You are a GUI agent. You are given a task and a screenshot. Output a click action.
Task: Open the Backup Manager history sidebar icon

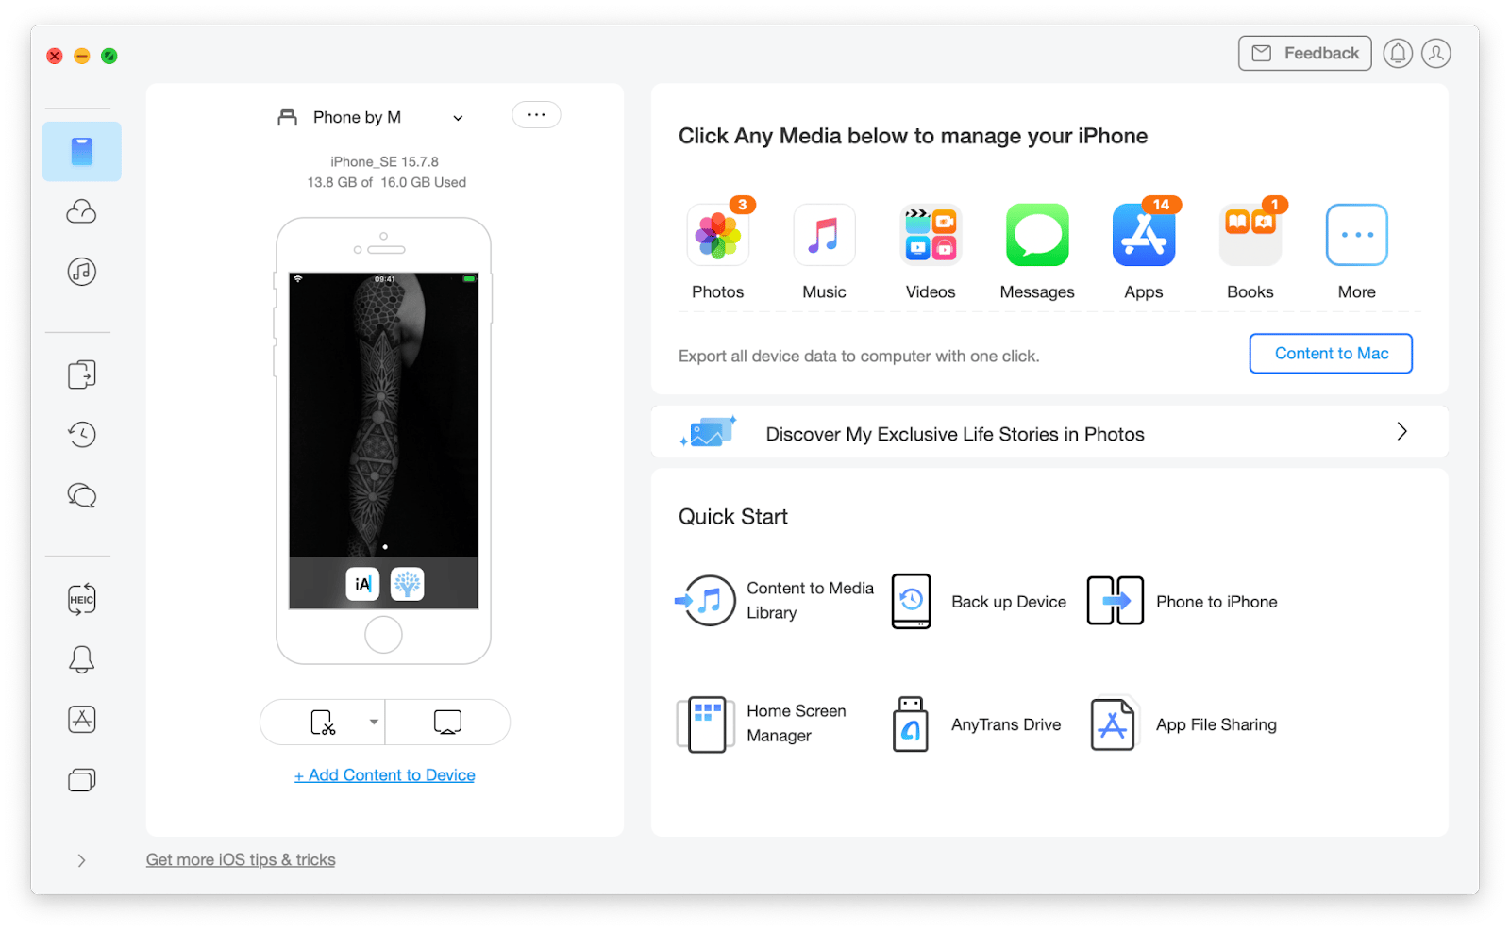[82, 434]
